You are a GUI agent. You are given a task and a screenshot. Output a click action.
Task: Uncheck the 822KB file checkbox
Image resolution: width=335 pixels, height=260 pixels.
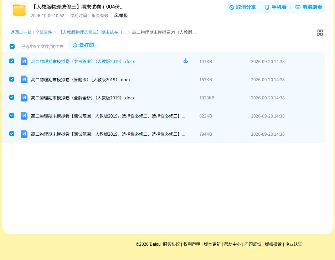point(12,115)
